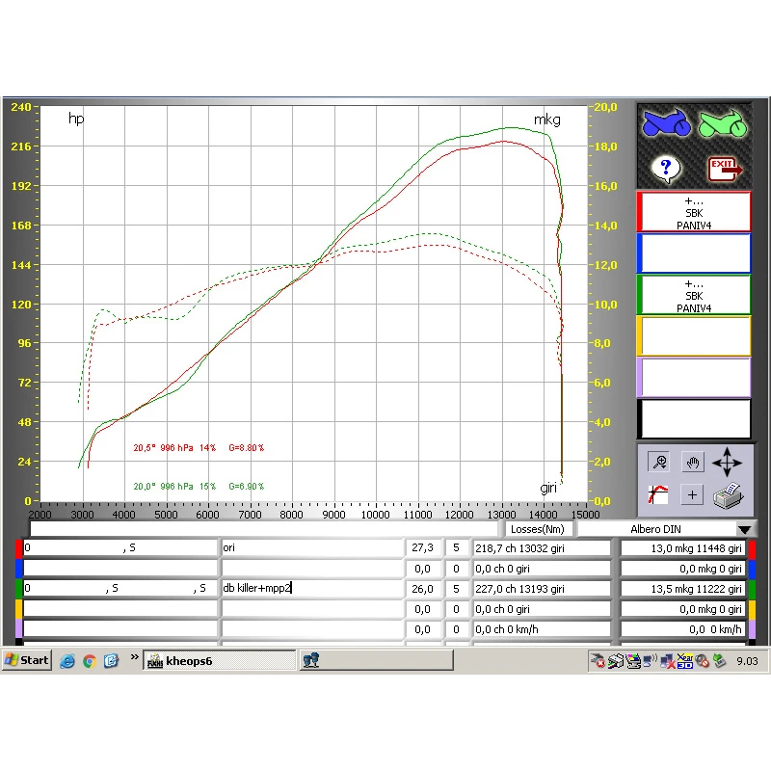Print the graph using the printer icon
The image size is (771, 771).
click(729, 496)
